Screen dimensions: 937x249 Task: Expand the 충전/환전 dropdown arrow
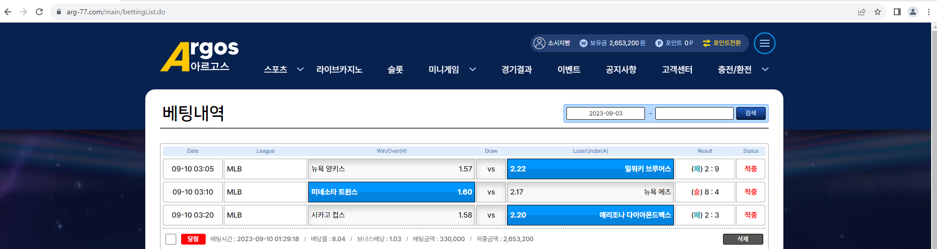click(765, 70)
